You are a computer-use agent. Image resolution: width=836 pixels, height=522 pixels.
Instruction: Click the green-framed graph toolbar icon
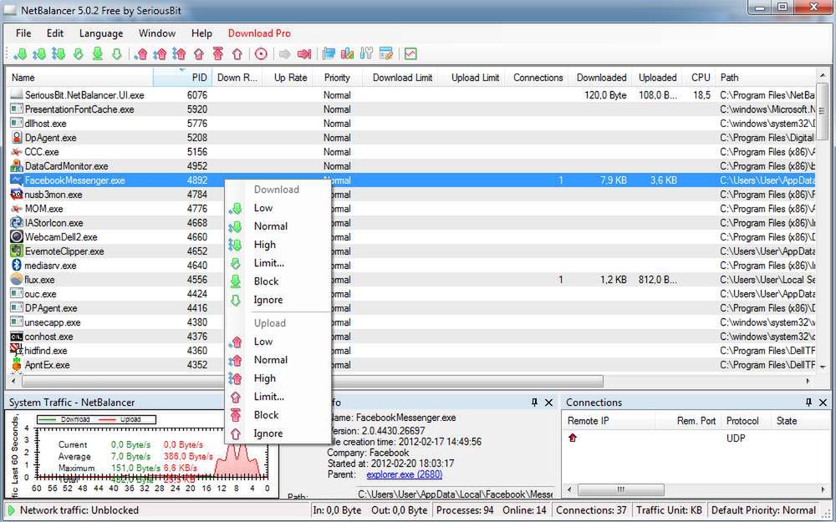(410, 53)
